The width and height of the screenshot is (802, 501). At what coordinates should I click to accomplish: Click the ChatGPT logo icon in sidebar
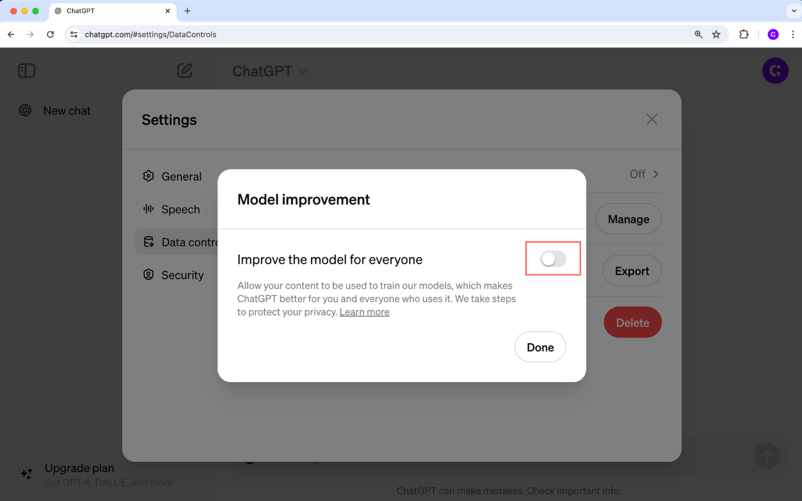pos(26,110)
